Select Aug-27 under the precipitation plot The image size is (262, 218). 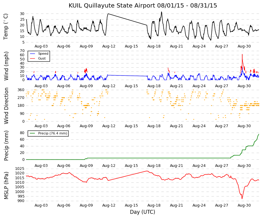(x=222, y=166)
